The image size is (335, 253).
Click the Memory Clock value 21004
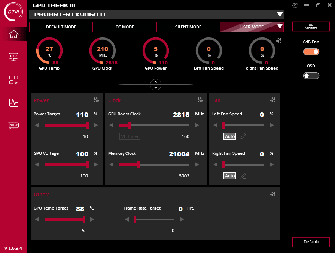click(179, 154)
